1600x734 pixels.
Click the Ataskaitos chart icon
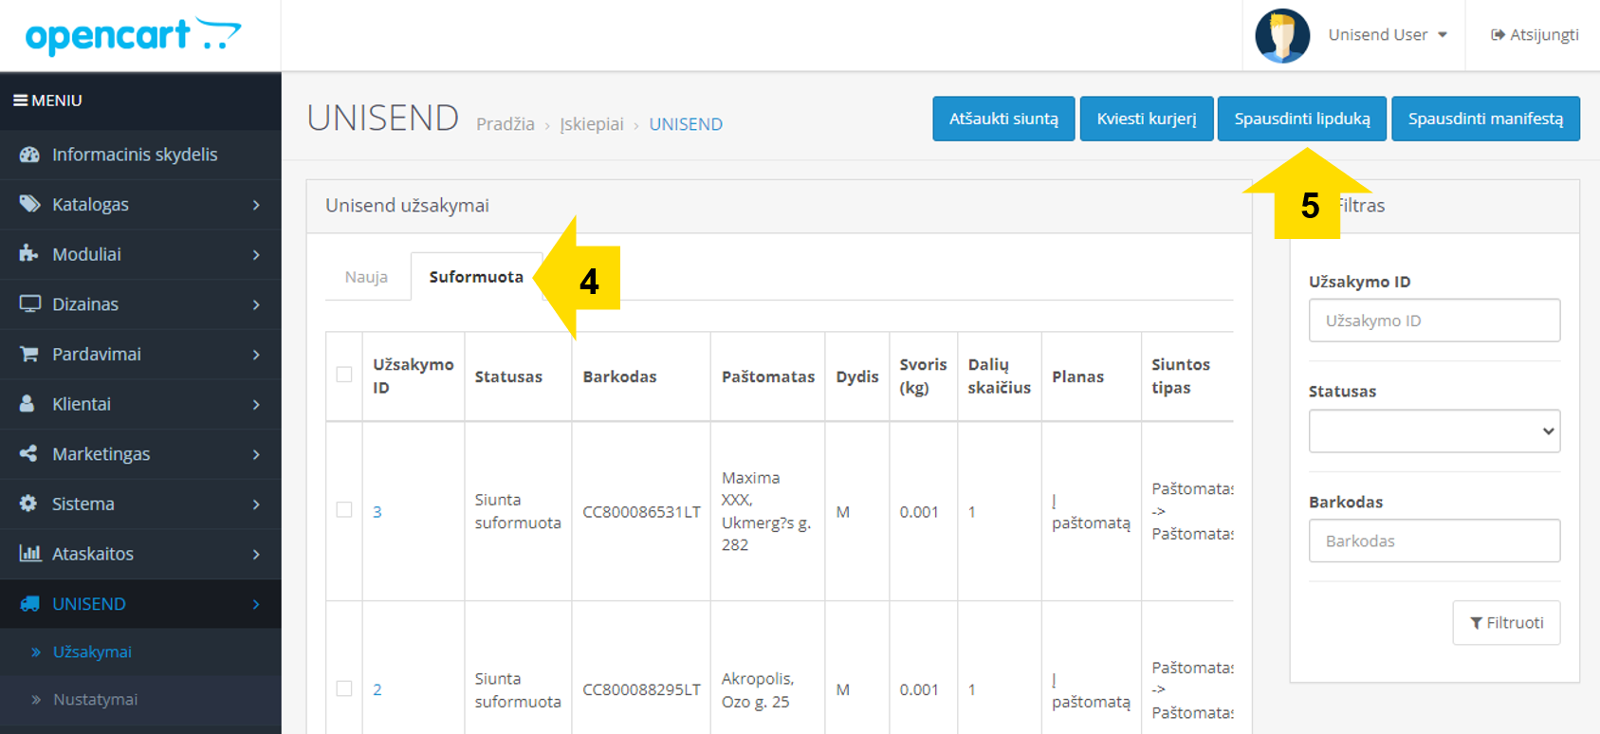coord(30,553)
